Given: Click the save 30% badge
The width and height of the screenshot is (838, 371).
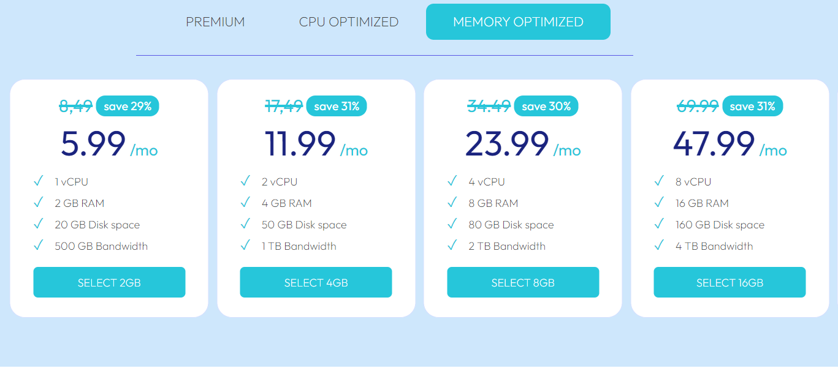Looking at the screenshot, I should tap(546, 106).
